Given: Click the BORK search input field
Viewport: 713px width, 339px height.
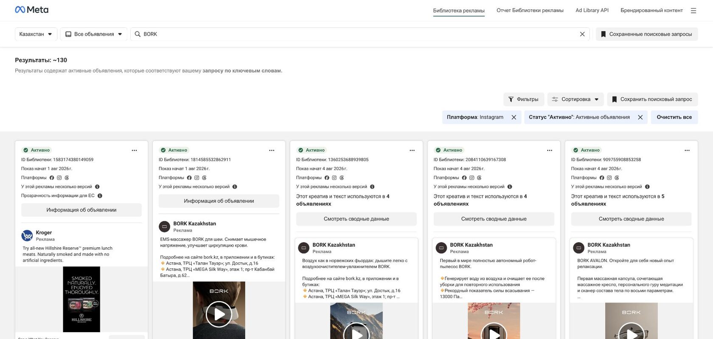Looking at the screenshot, I should 360,34.
